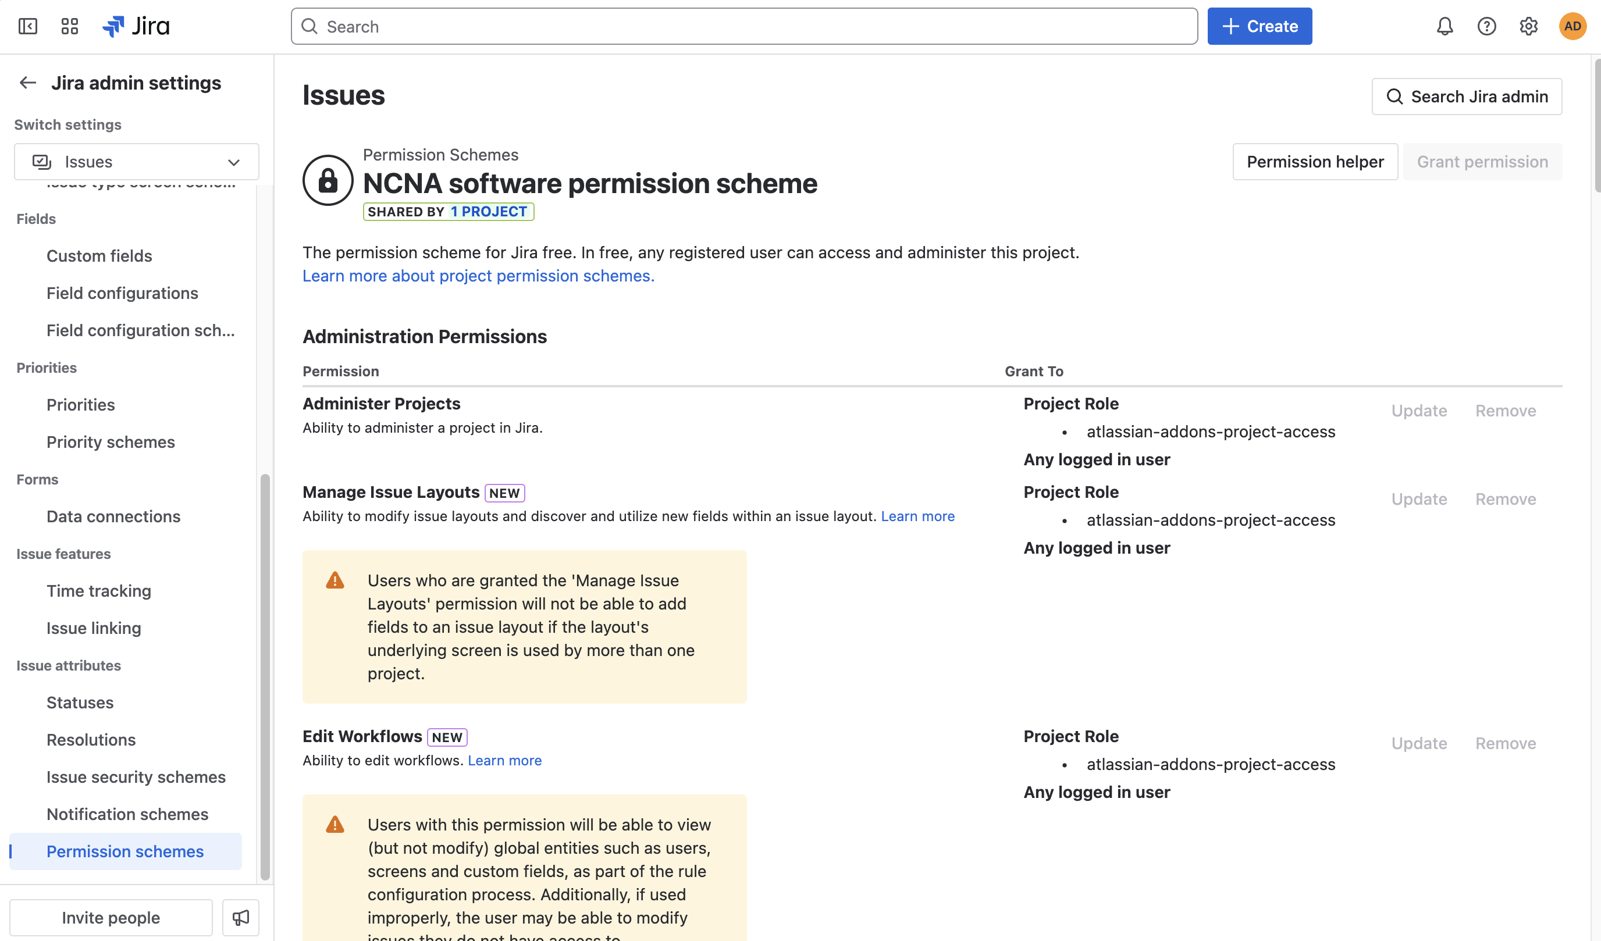Go to the Jira logo home
This screenshot has width=1601, height=941.
tap(136, 26)
